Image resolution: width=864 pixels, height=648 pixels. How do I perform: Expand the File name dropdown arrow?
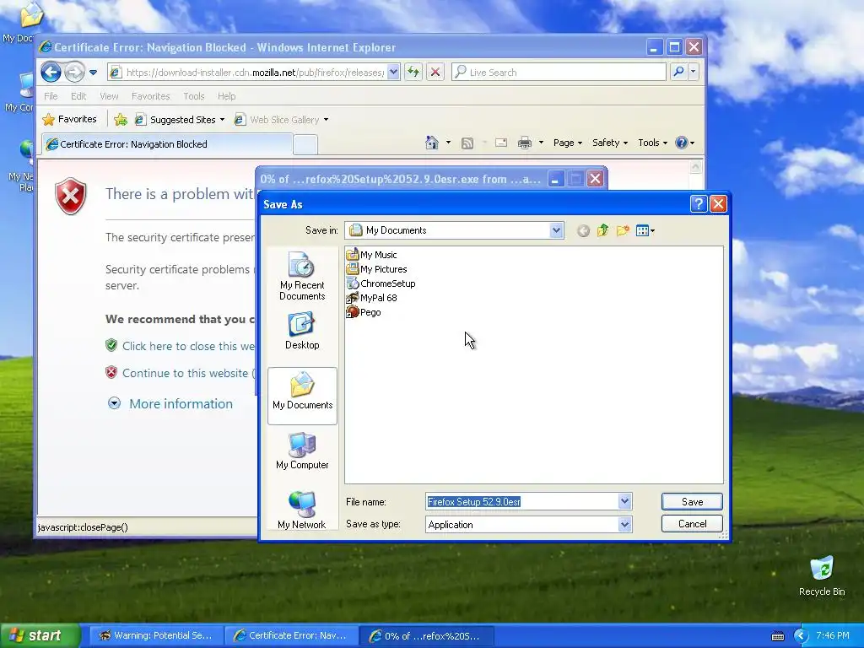point(624,501)
